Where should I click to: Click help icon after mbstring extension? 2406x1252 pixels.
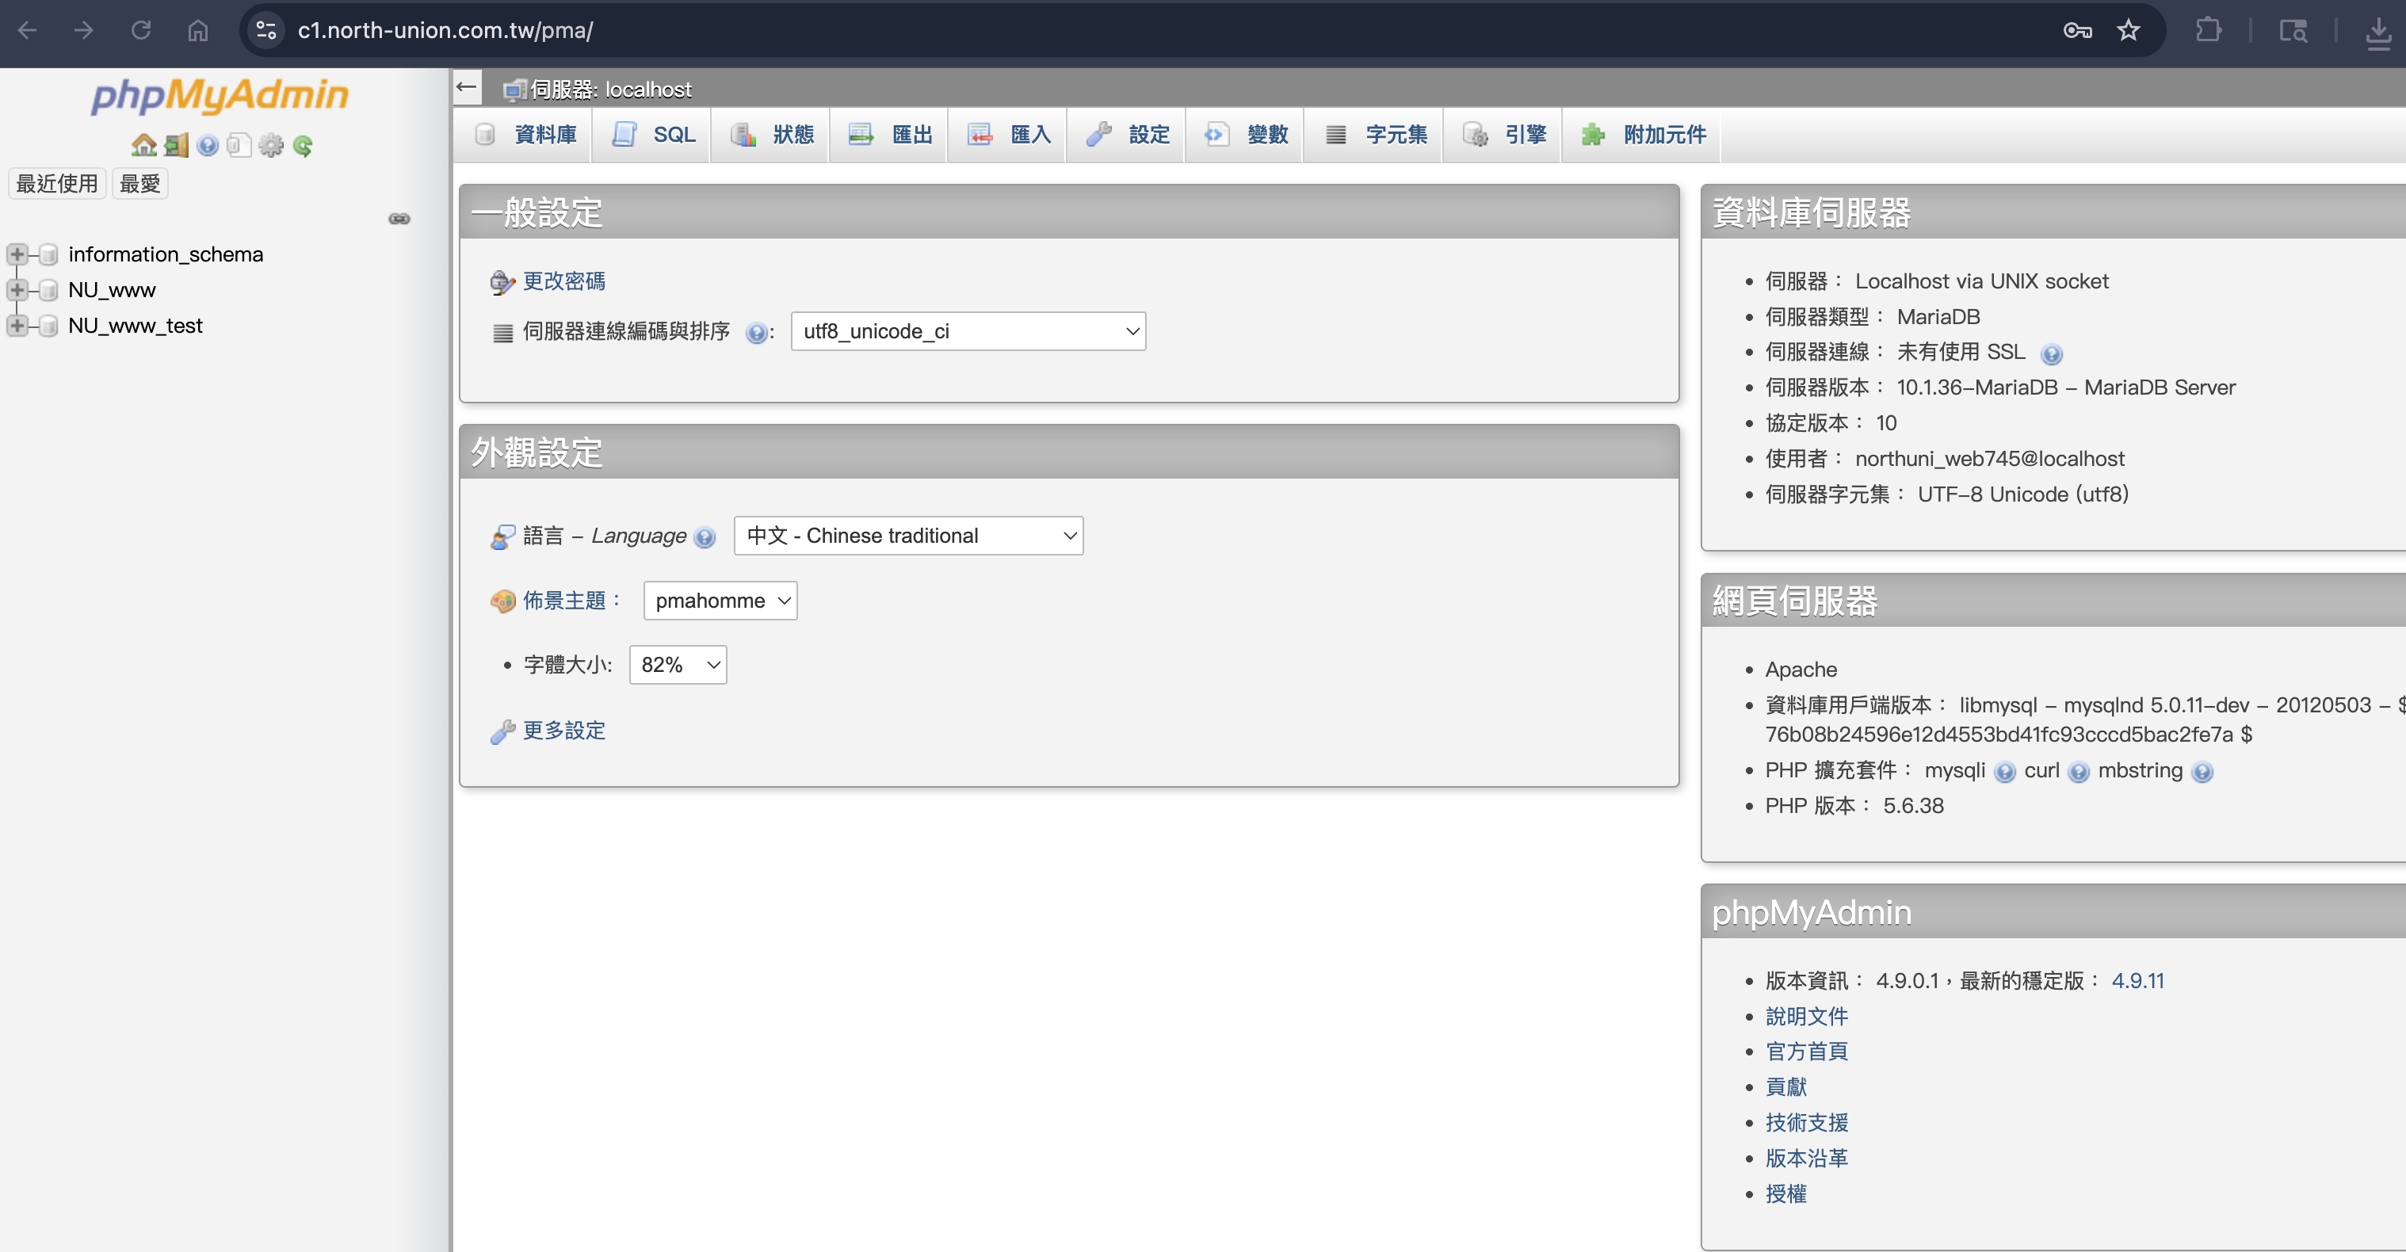[2202, 772]
